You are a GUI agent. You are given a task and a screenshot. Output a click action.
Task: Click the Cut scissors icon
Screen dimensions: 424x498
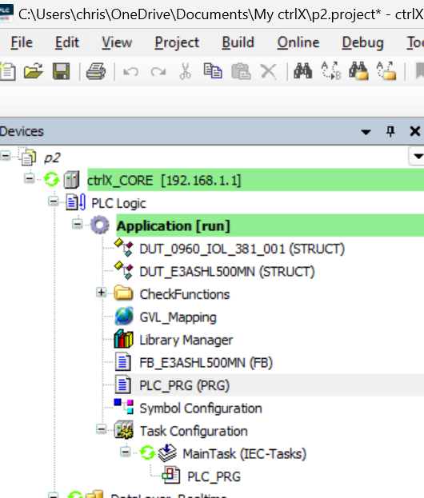(186, 71)
